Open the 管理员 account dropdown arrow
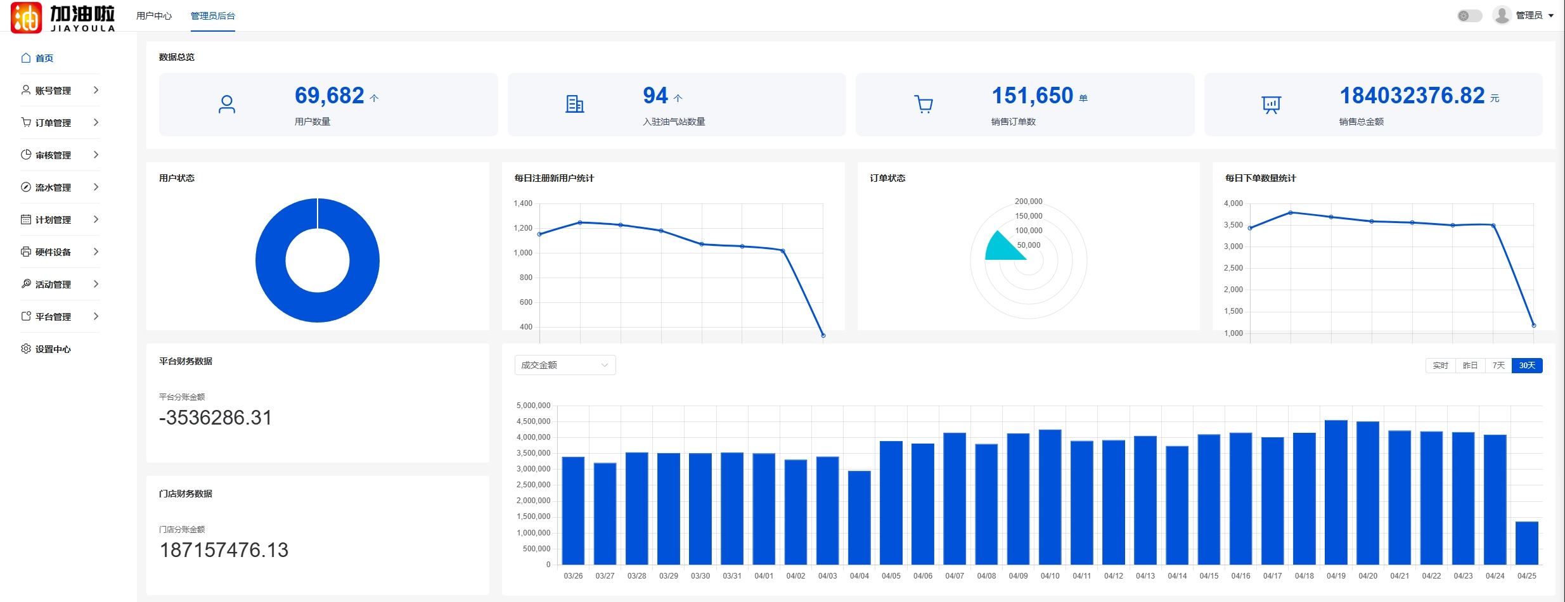Image resolution: width=1565 pixels, height=602 pixels. 1551,16
